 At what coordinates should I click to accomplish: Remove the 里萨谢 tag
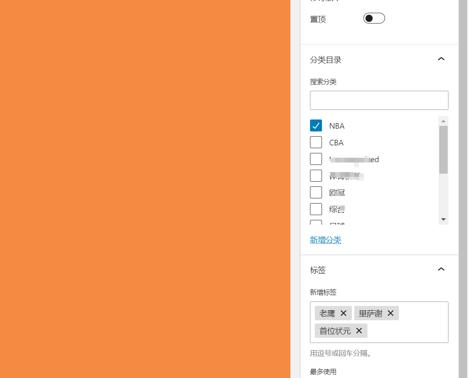coord(390,313)
